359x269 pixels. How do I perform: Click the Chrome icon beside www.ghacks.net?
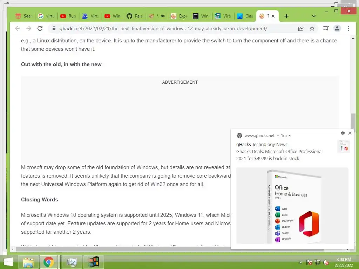click(239, 136)
